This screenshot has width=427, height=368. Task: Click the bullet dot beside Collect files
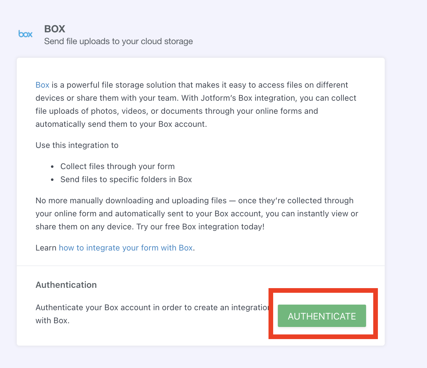click(x=53, y=167)
